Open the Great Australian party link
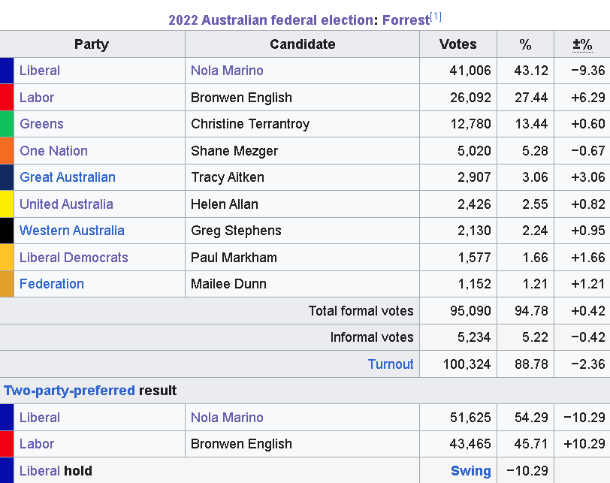Image resolution: width=610 pixels, height=483 pixels. tap(68, 177)
